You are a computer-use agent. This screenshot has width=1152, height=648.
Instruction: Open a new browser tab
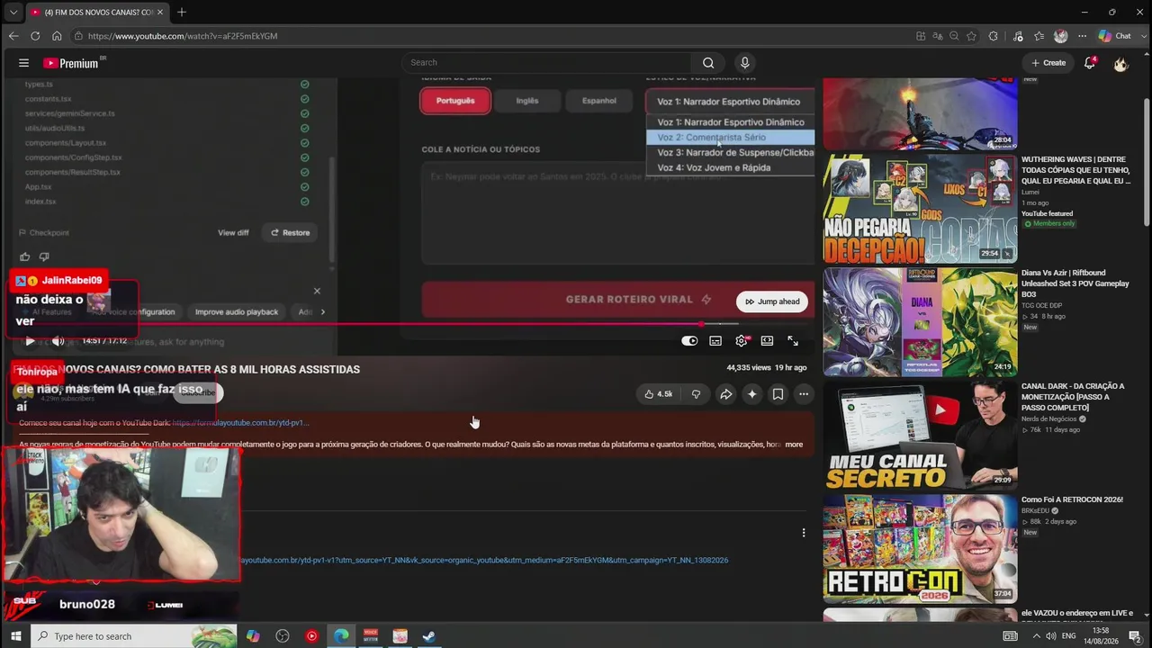[181, 13]
